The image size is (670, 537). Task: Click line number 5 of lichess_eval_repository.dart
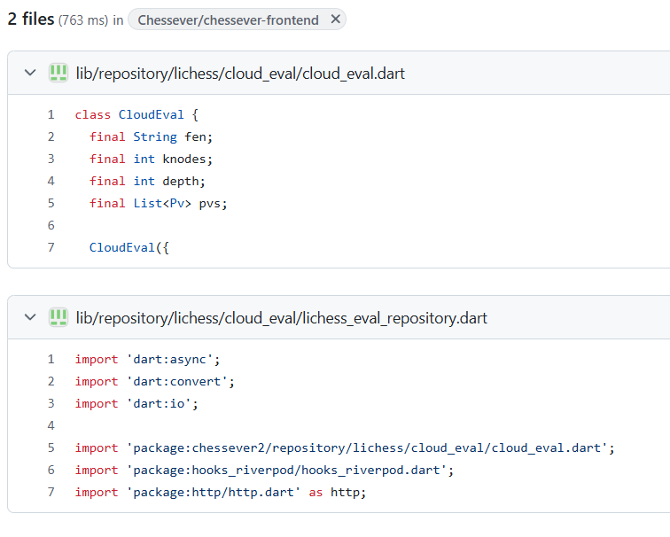51,447
